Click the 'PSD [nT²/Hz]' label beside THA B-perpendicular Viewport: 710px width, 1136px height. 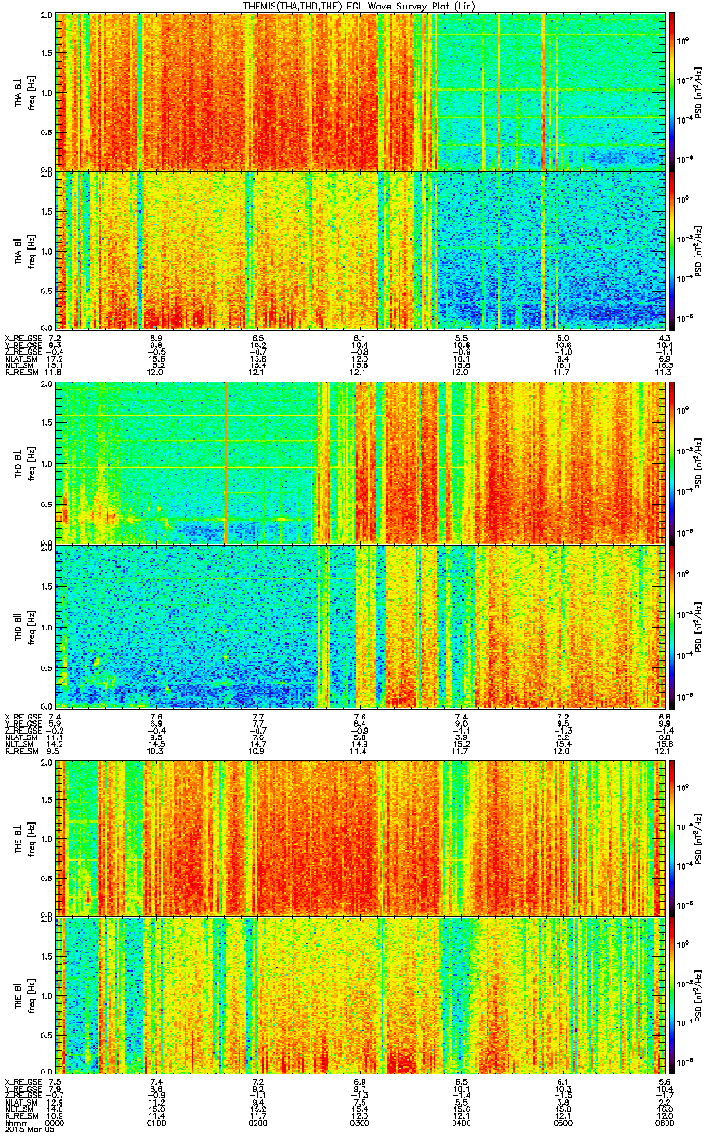click(699, 91)
